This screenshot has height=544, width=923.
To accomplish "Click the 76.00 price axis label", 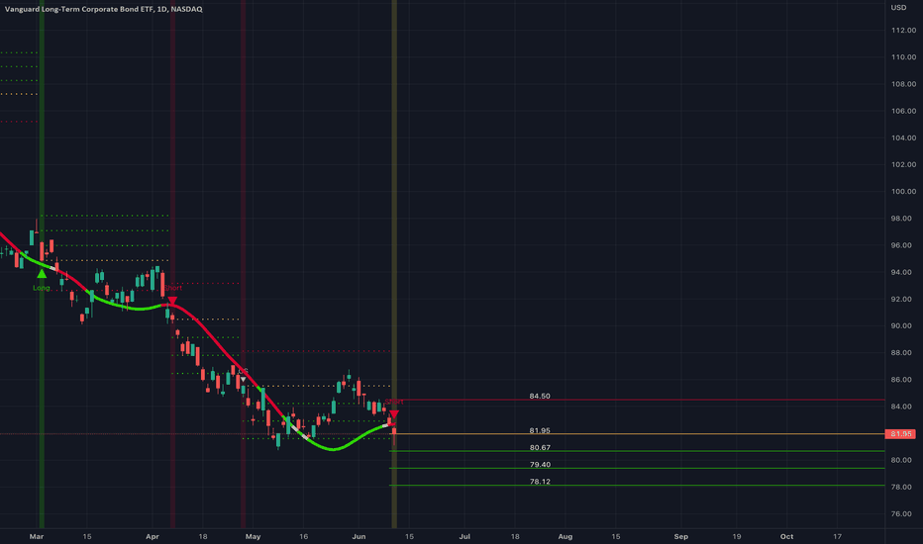I will [903, 514].
